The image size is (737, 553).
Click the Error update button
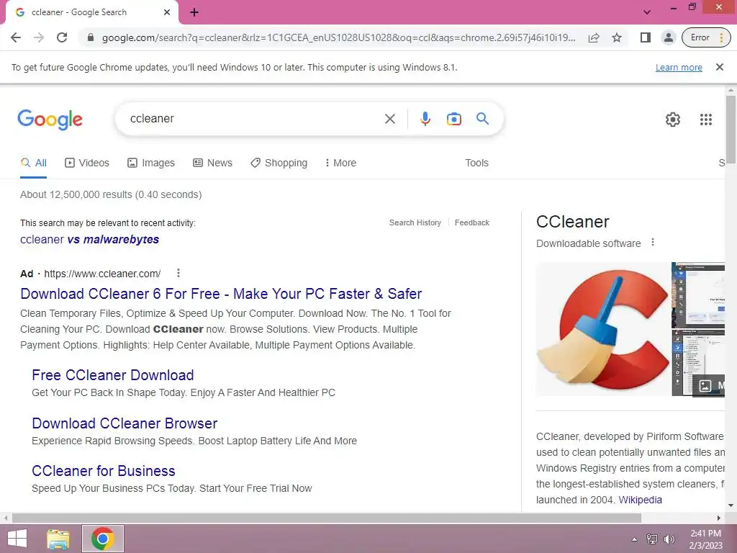pos(707,37)
